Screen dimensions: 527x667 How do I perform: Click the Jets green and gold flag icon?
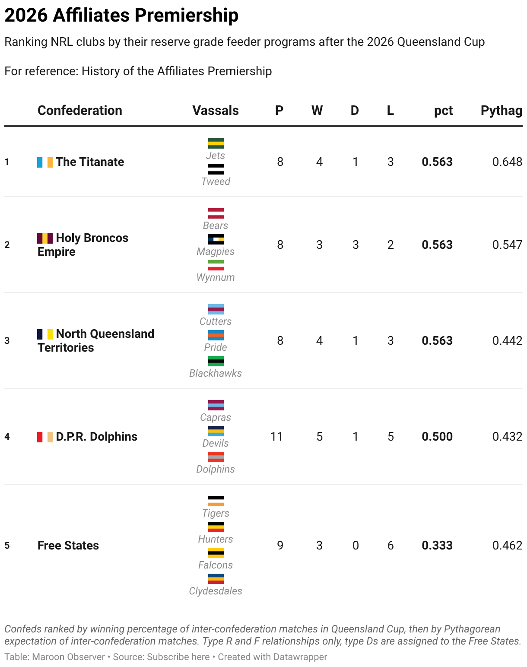[216, 143]
